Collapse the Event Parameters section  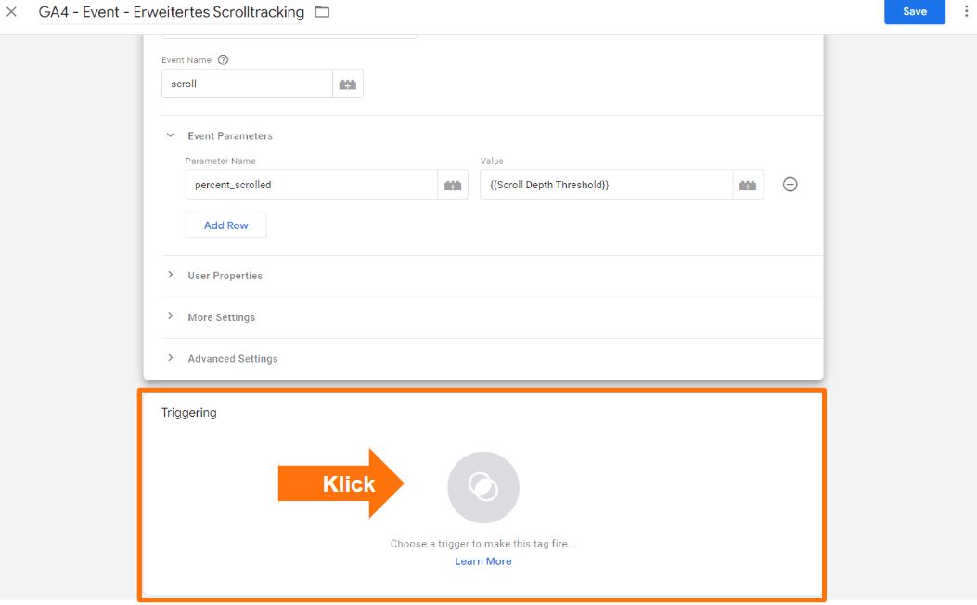click(x=171, y=135)
